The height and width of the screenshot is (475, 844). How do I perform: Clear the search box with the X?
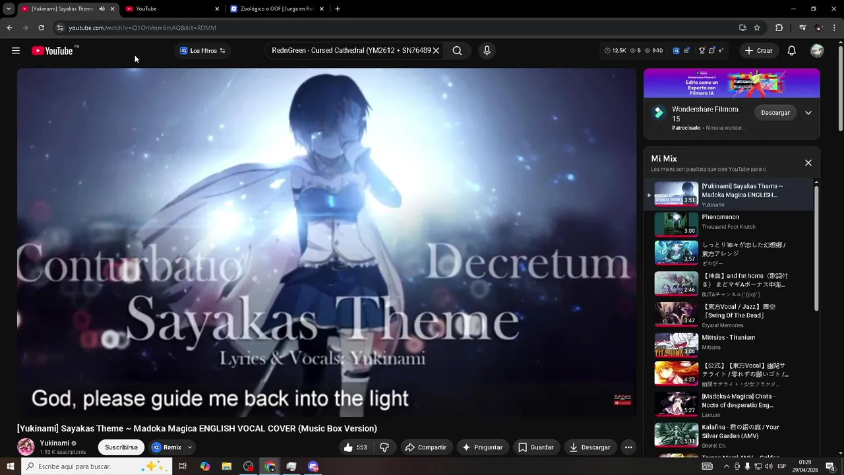(436, 51)
